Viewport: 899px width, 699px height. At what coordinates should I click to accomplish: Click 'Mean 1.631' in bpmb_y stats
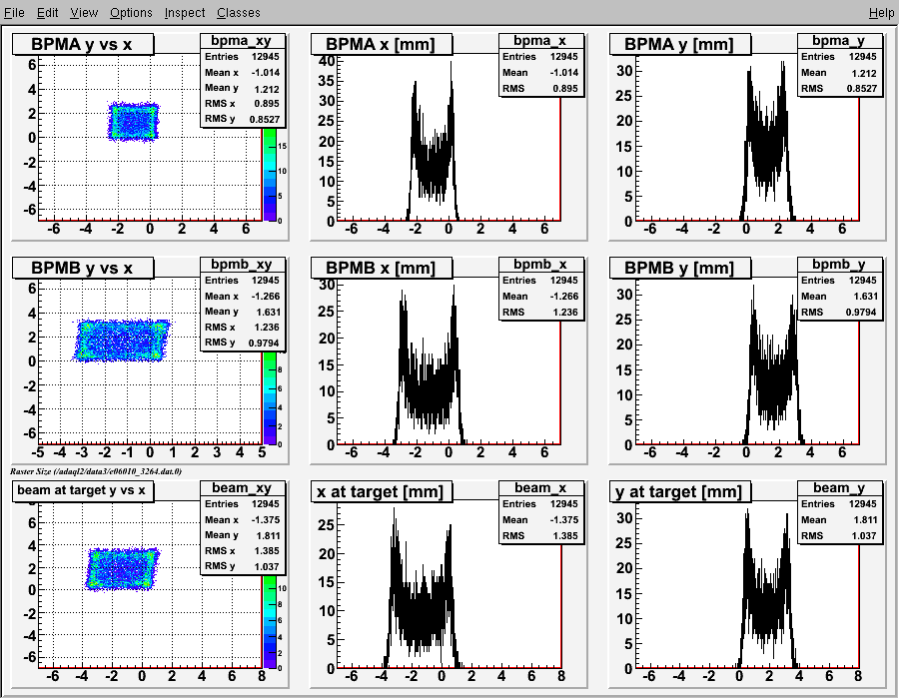pyautogui.click(x=839, y=297)
